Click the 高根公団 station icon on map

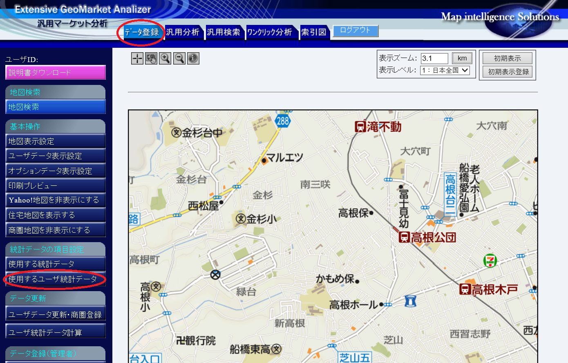[404, 237]
